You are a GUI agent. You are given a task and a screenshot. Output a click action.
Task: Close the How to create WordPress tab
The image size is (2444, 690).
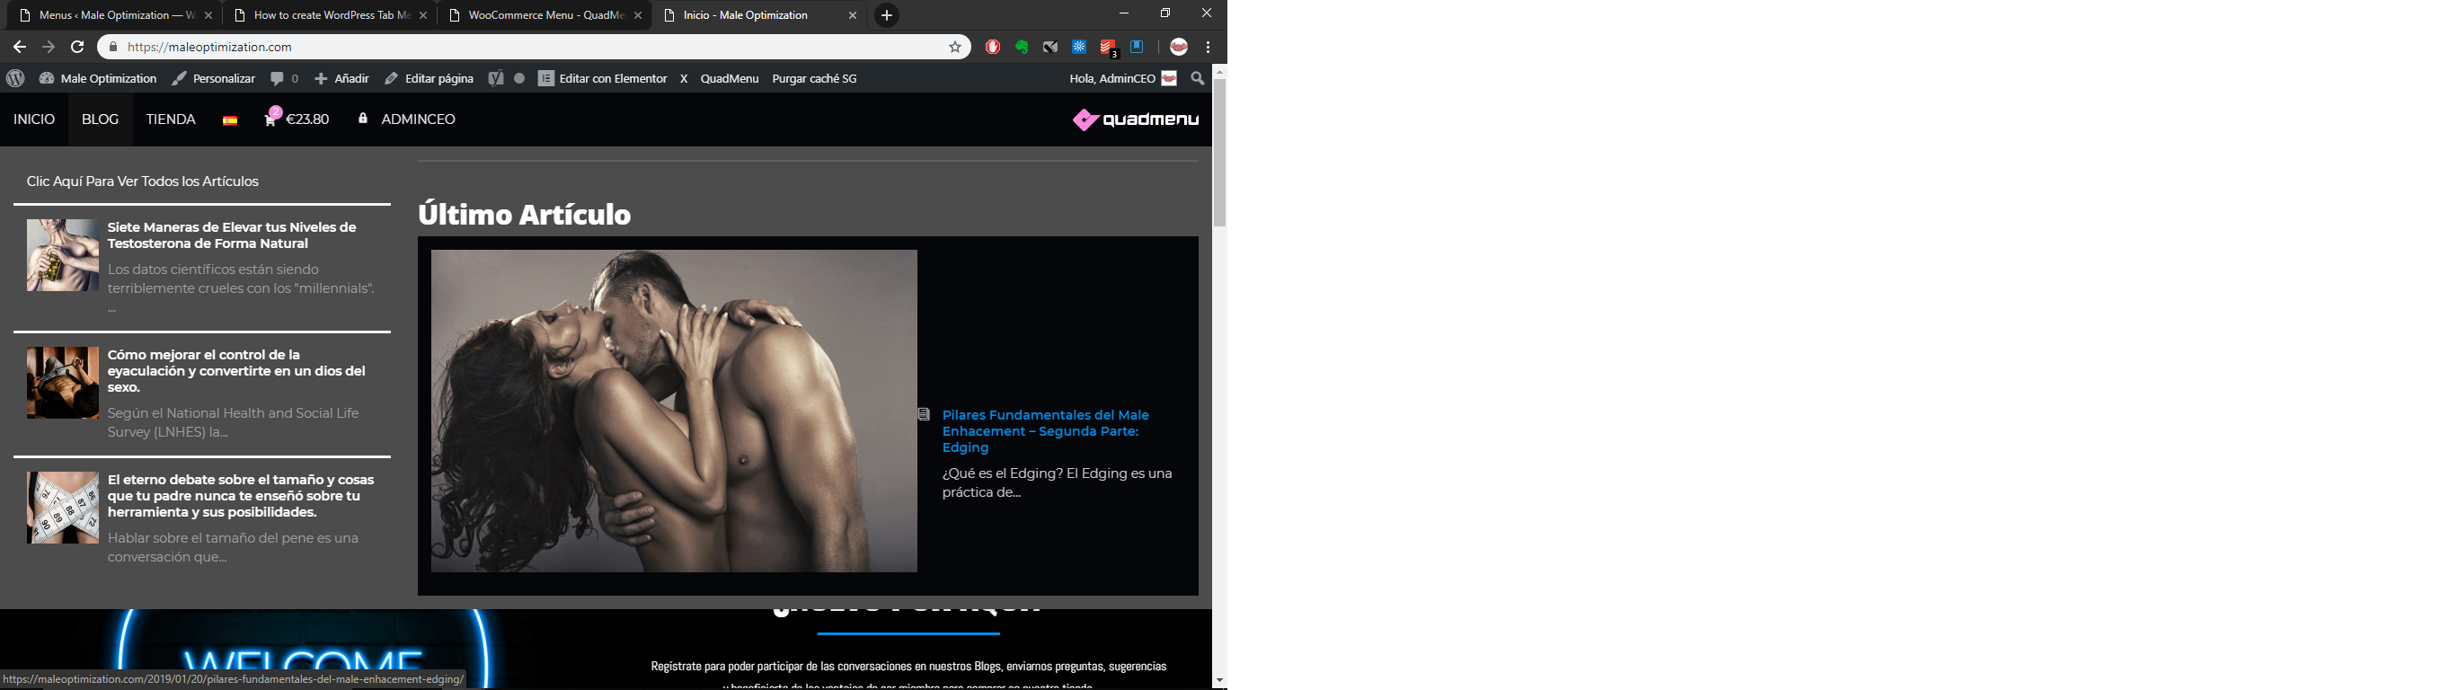[423, 15]
